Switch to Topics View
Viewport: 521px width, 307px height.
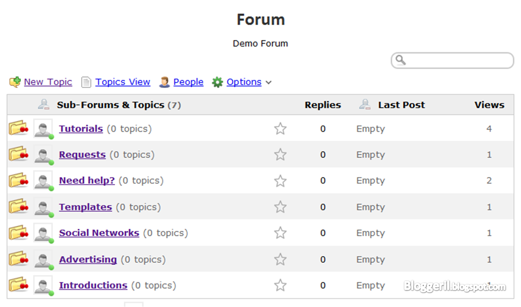pyautogui.click(x=123, y=82)
